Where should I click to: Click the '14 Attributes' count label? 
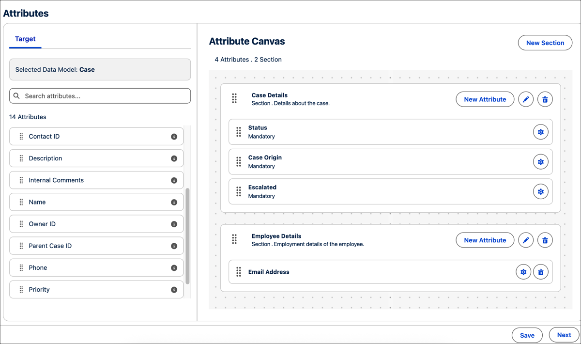coord(28,117)
